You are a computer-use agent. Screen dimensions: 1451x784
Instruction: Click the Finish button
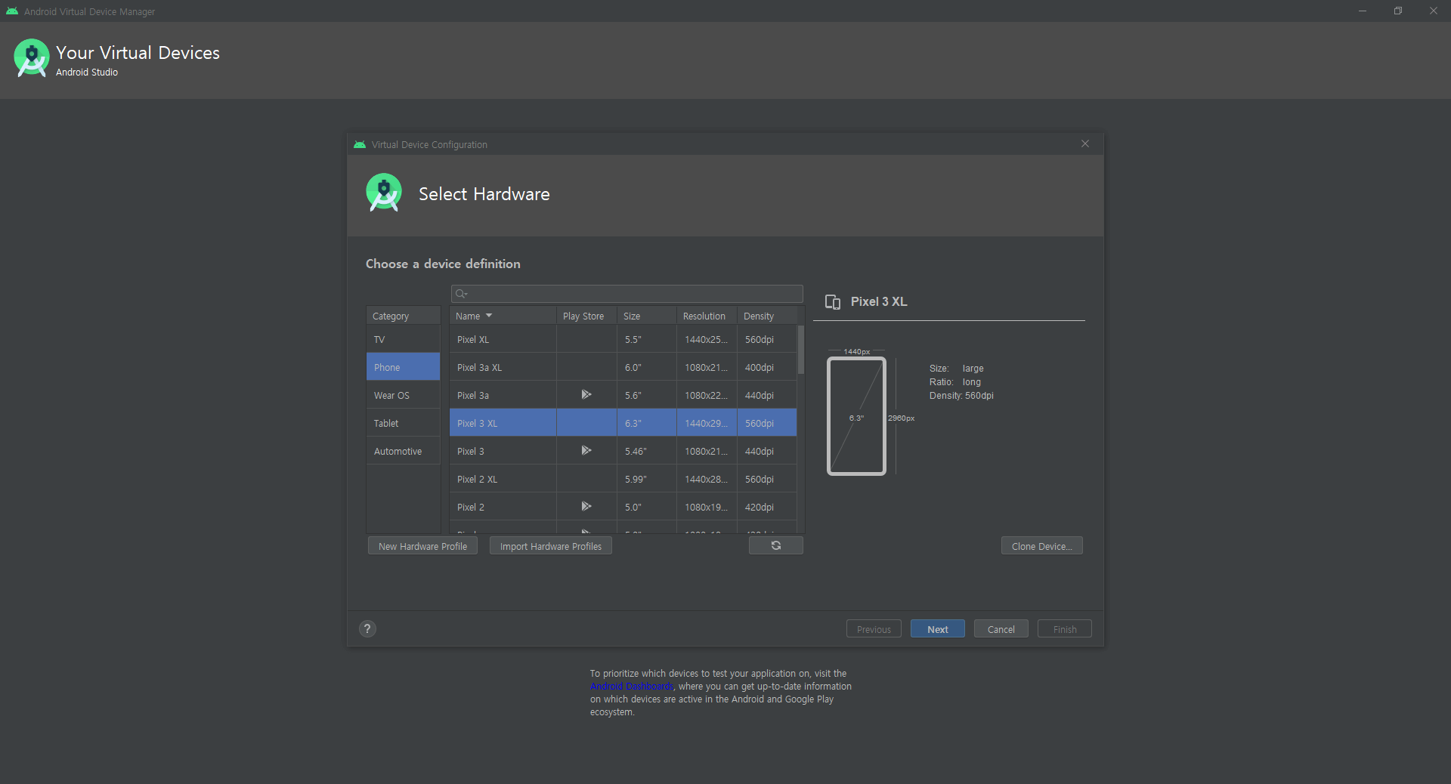tap(1064, 629)
